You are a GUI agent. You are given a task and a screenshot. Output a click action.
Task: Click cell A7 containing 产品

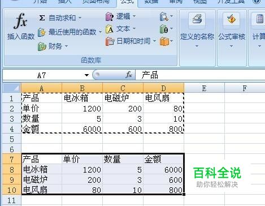(41, 159)
